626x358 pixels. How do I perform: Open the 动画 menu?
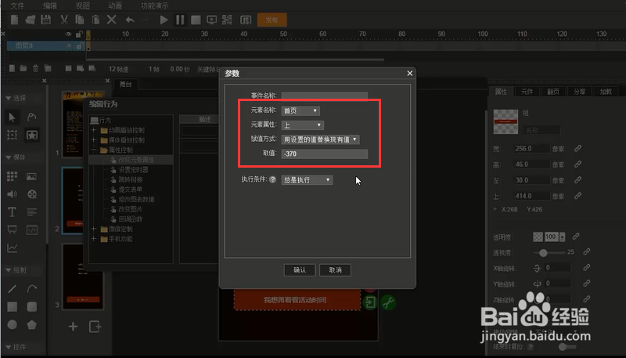pos(115,5)
